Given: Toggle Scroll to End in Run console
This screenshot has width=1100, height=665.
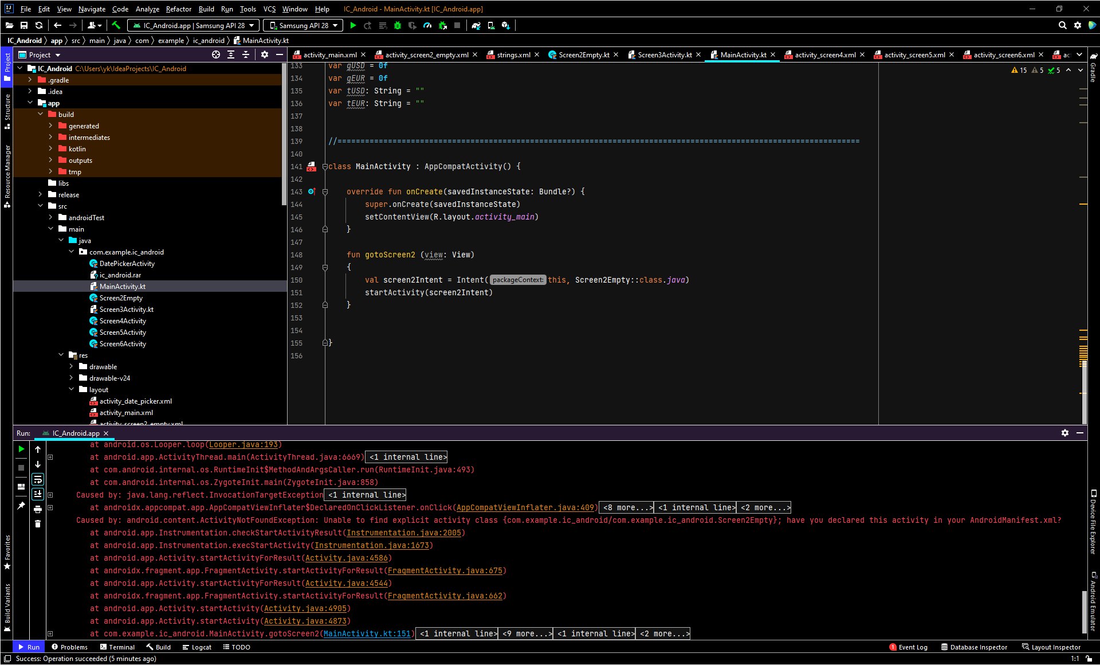Looking at the screenshot, I should (x=38, y=494).
